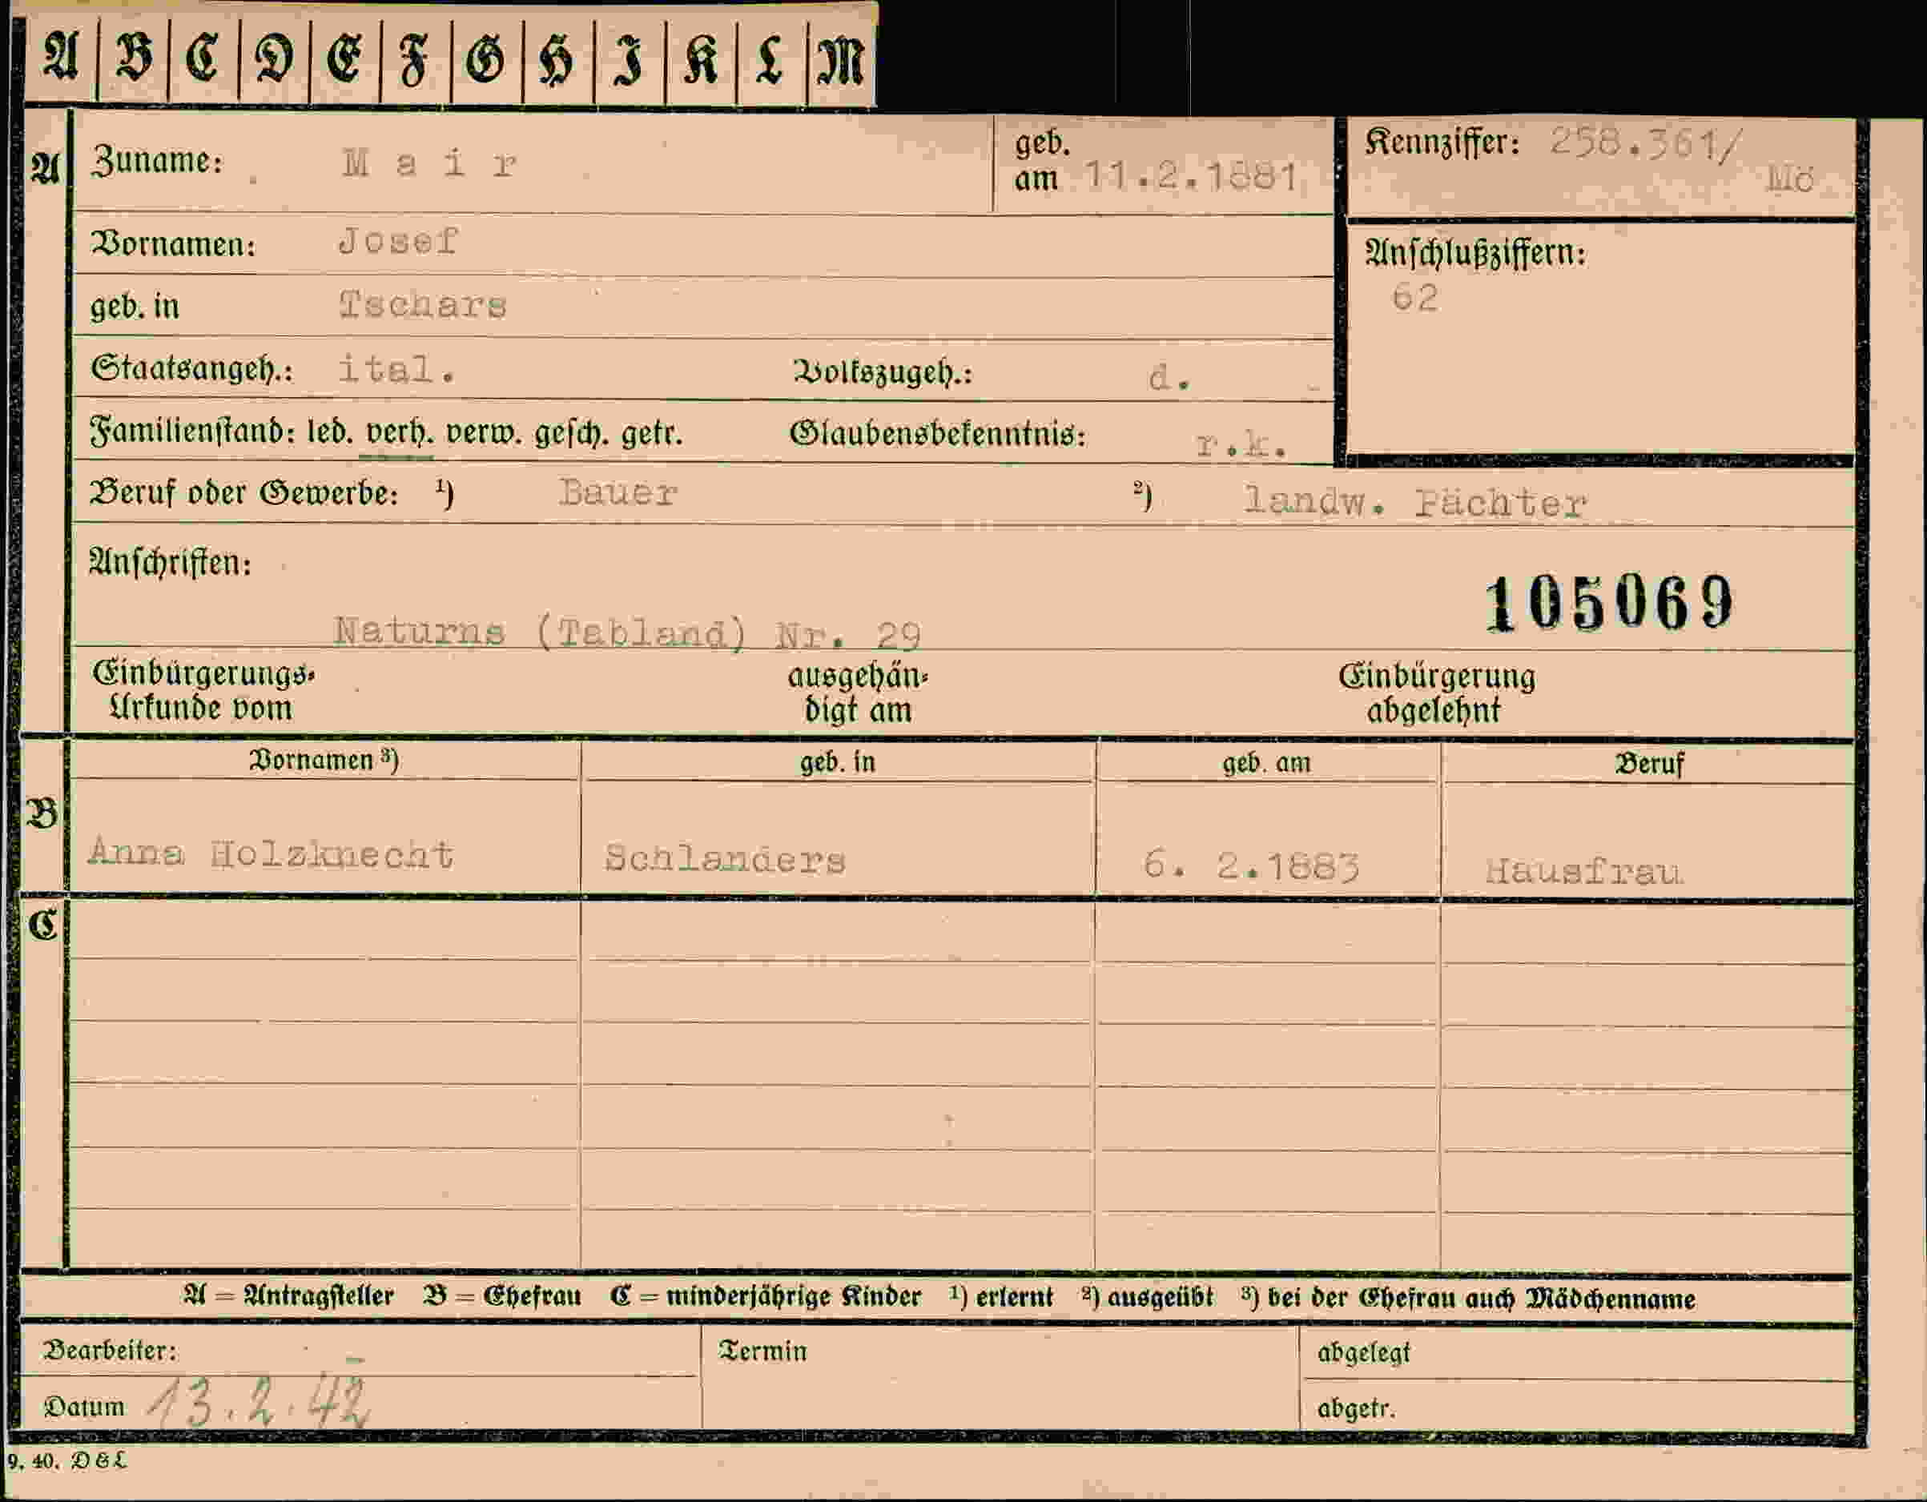Click learned profession 'Bauer'

tap(618, 492)
